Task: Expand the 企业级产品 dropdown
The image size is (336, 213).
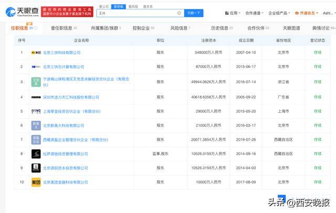Action: point(281,13)
